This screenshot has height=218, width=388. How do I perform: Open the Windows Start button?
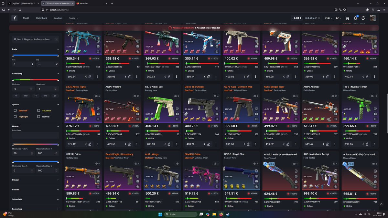pyautogui.click(x=160, y=214)
